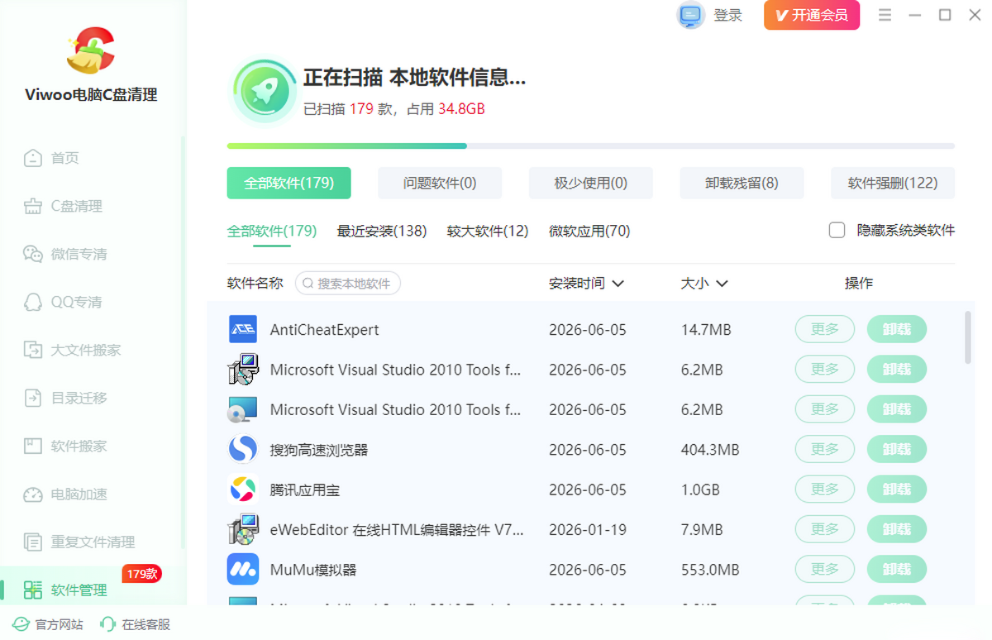Click the user avatar icon beside 登录
The height and width of the screenshot is (640, 992).
click(690, 15)
